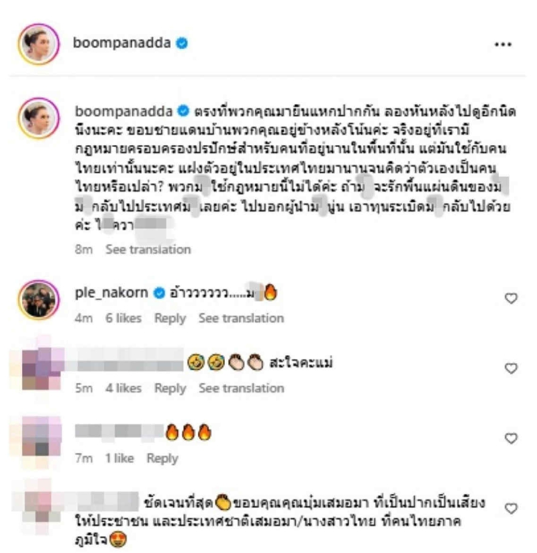Image resolution: width=537 pixels, height=553 pixels.
Task: Click the boompanadda username in the caption
Action: tap(124, 111)
